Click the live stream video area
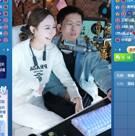Viewport: 135px width, 136px height. [62, 68]
